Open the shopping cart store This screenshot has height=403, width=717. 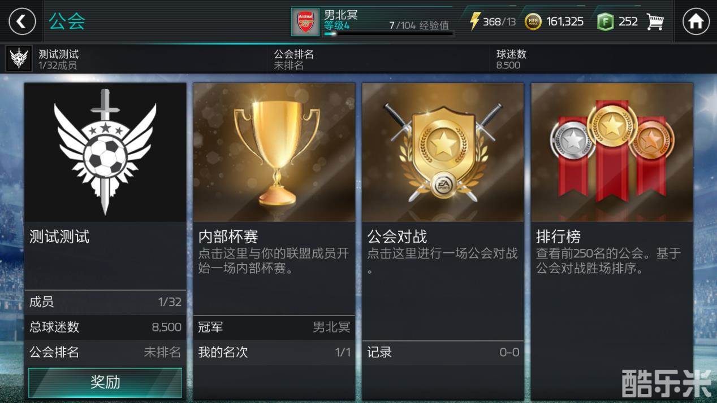[655, 21]
